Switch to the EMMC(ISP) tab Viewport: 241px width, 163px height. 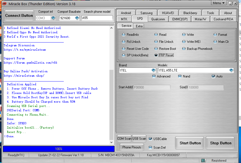coord(180,19)
